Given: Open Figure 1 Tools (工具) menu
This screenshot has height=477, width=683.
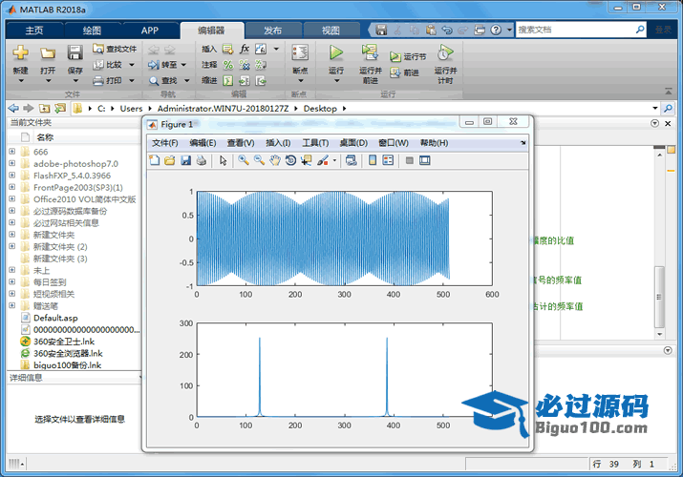Looking at the screenshot, I should point(315,143).
